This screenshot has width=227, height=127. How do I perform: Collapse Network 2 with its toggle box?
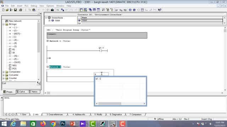(x=48, y=67)
